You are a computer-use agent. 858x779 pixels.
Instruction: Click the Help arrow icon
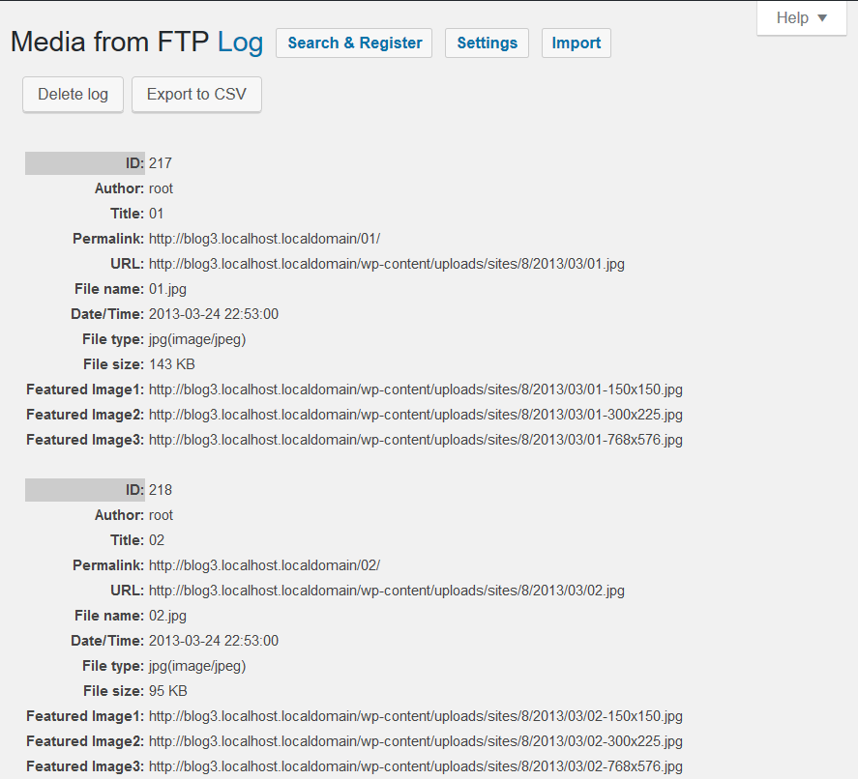(822, 18)
